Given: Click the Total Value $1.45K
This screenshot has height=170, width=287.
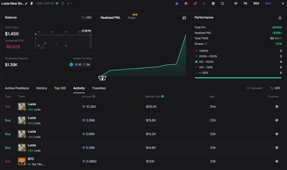Looking at the screenshot, I should pos(12,34).
